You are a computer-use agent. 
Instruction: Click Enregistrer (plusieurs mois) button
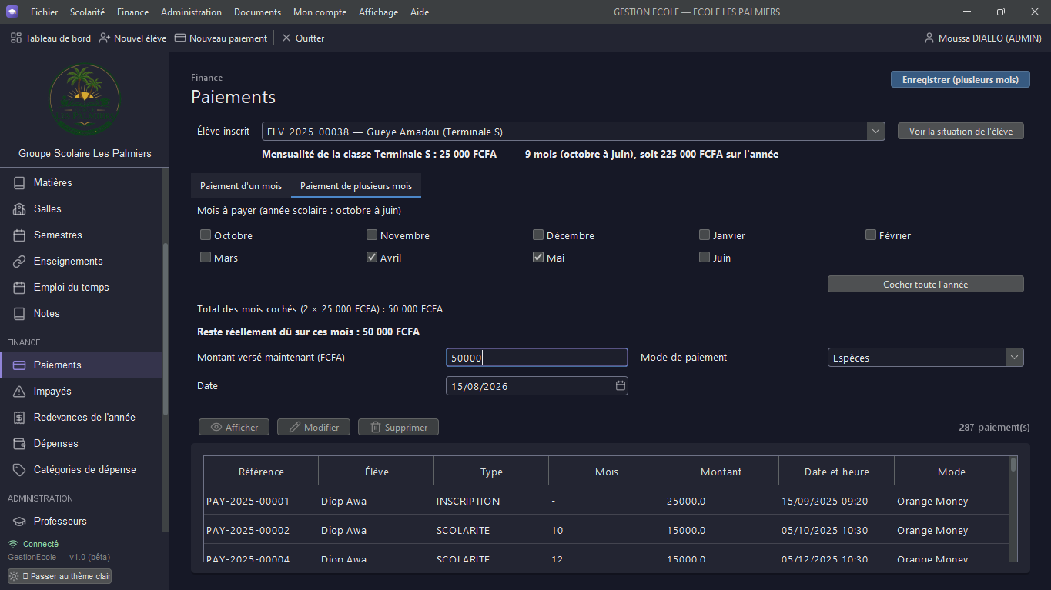(960, 79)
